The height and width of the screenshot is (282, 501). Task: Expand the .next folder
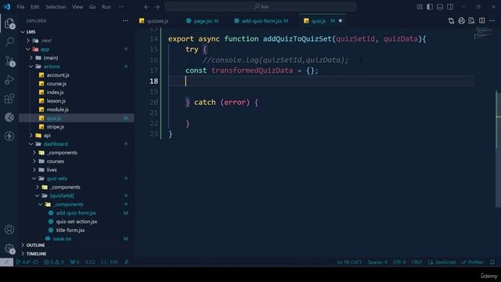coord(28,41)
